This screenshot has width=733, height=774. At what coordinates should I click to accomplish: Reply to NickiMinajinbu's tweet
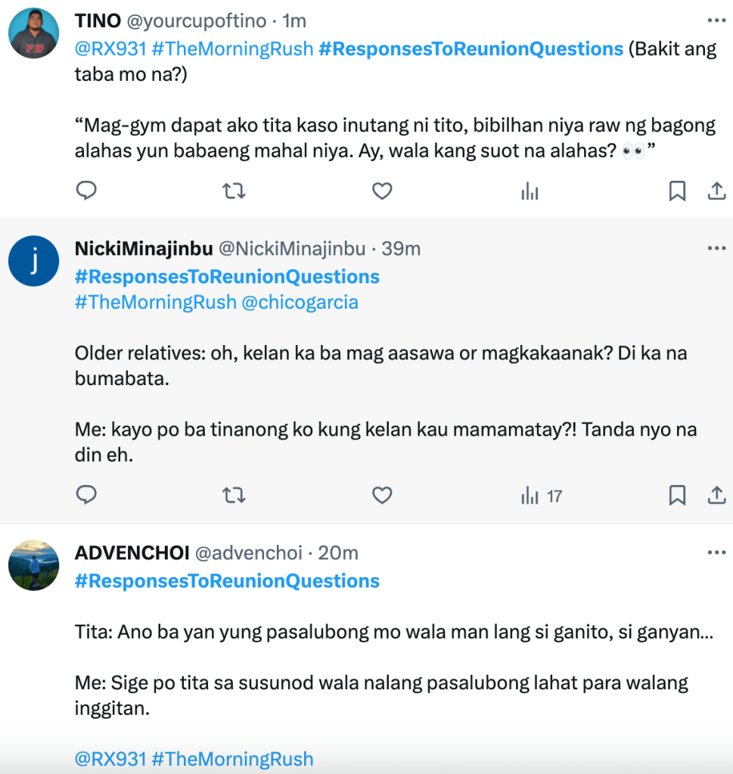coord(87,496)
